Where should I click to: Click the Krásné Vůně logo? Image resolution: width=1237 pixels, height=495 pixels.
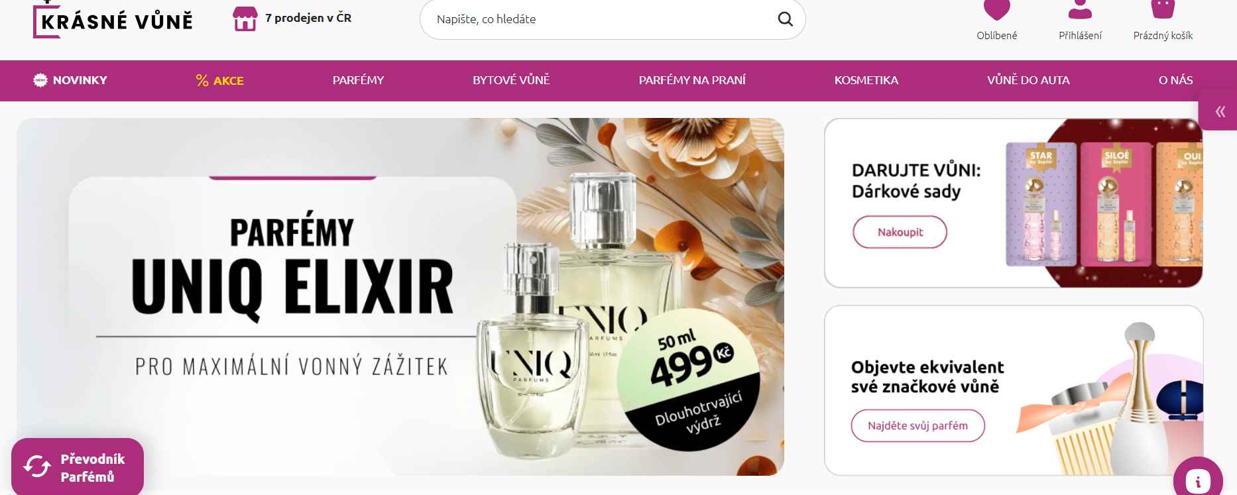point(113,19)
